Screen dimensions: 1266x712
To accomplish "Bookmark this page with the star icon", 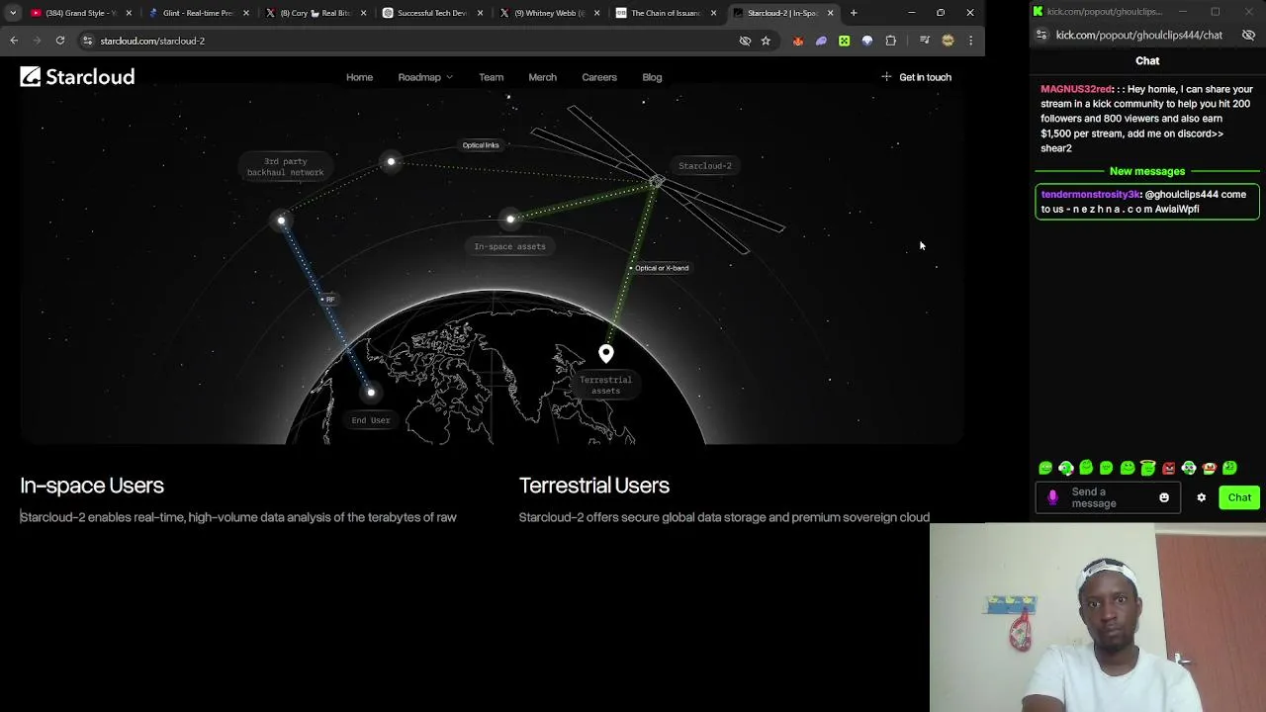I will [766, 41].
